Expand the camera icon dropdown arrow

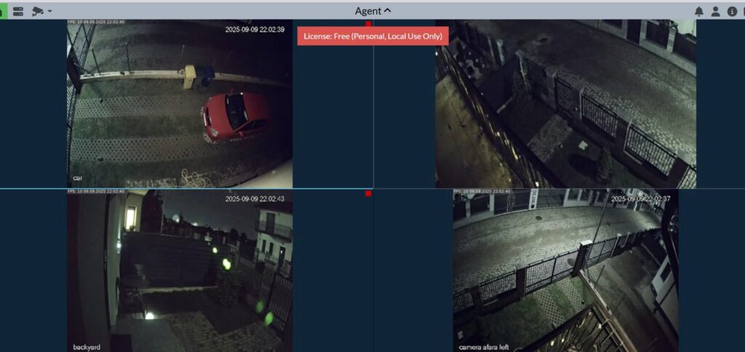point(49,12)
